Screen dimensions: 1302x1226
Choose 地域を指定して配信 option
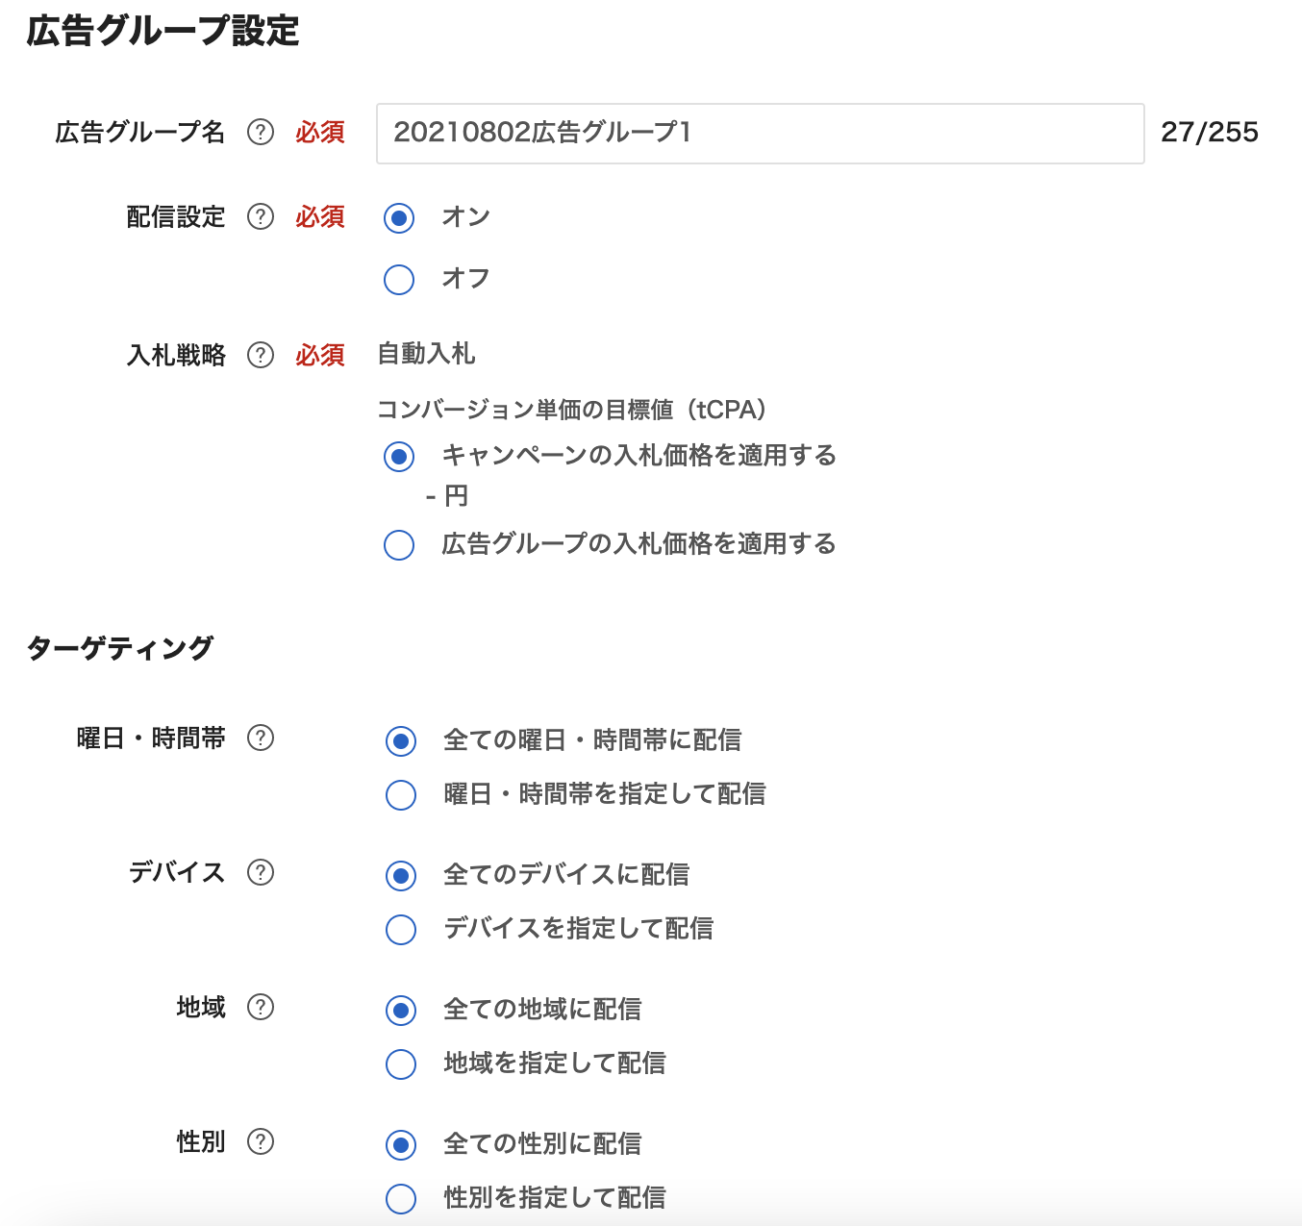(x=401, y=1064)
